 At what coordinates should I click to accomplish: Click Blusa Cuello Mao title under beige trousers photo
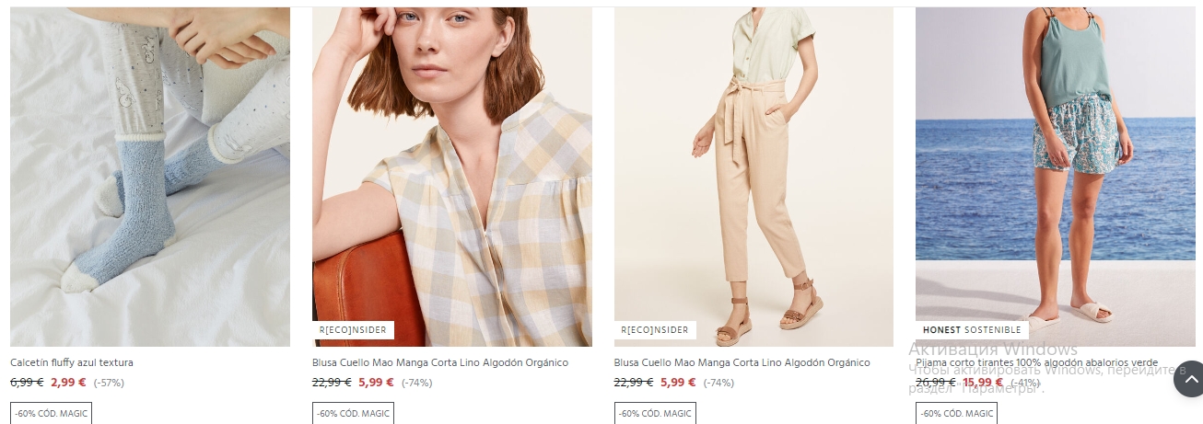tap(742, 362)
